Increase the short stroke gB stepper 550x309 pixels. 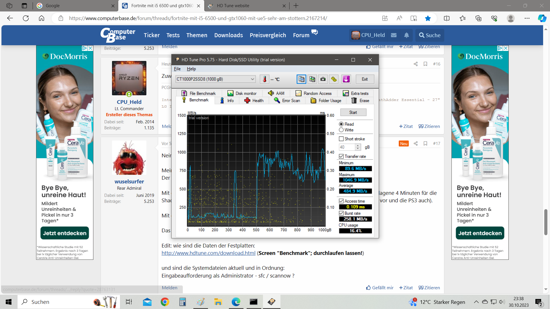357,145
